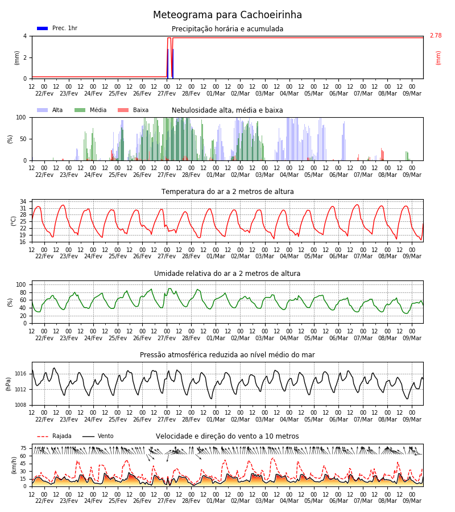Click the blue precipitation bar at 27/Fev
The height and width of the screenshot is (512, 455).
tap(168, 64)
